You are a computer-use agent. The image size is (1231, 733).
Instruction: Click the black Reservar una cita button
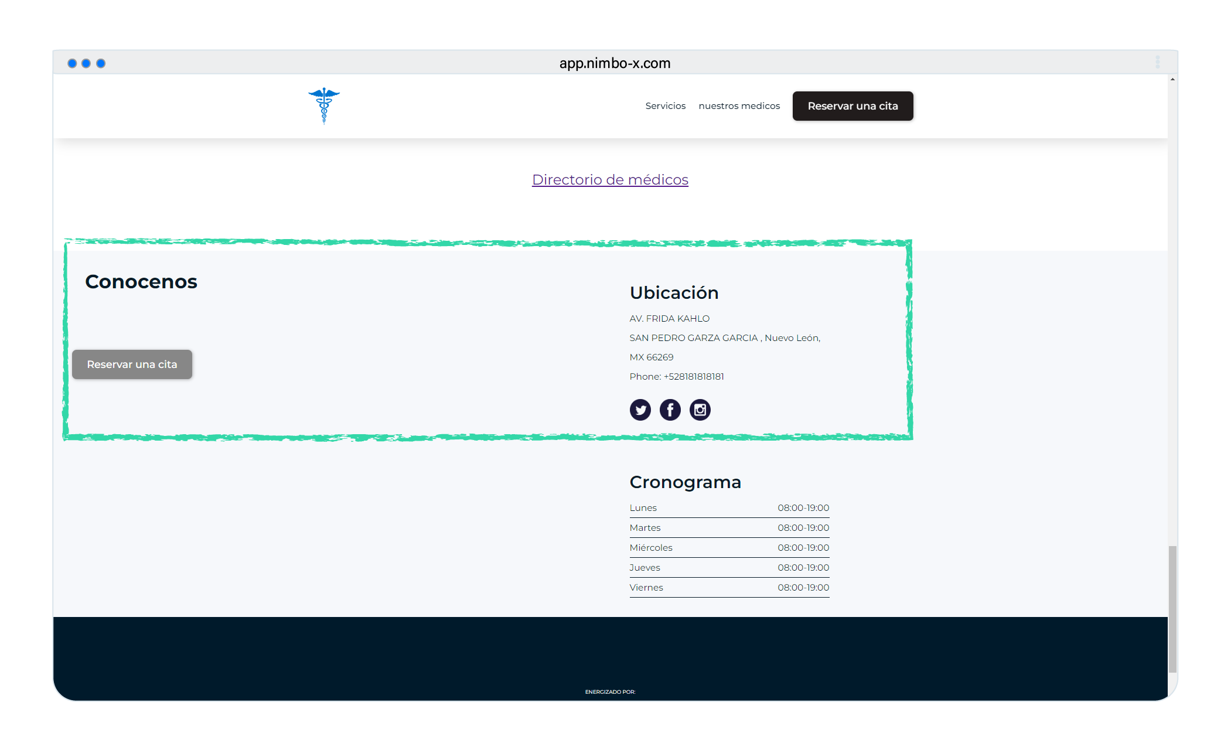(x=853, y=106)
